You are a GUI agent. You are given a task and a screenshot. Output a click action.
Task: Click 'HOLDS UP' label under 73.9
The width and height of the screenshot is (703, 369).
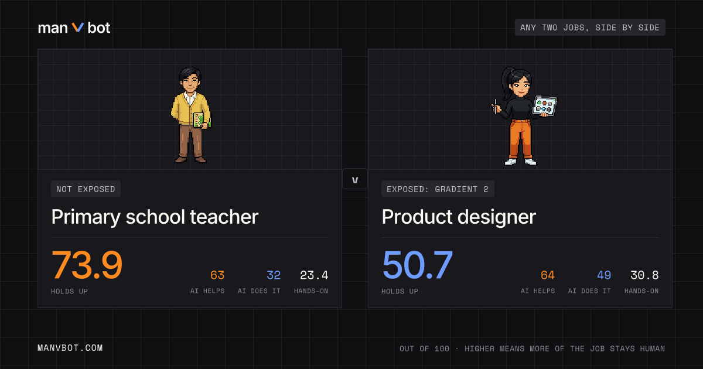(69, 291)
